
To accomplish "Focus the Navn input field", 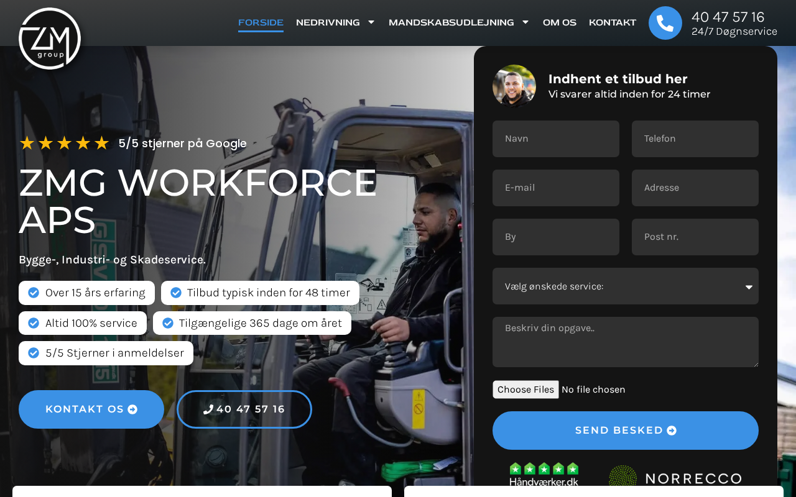I will click(556, 139).
